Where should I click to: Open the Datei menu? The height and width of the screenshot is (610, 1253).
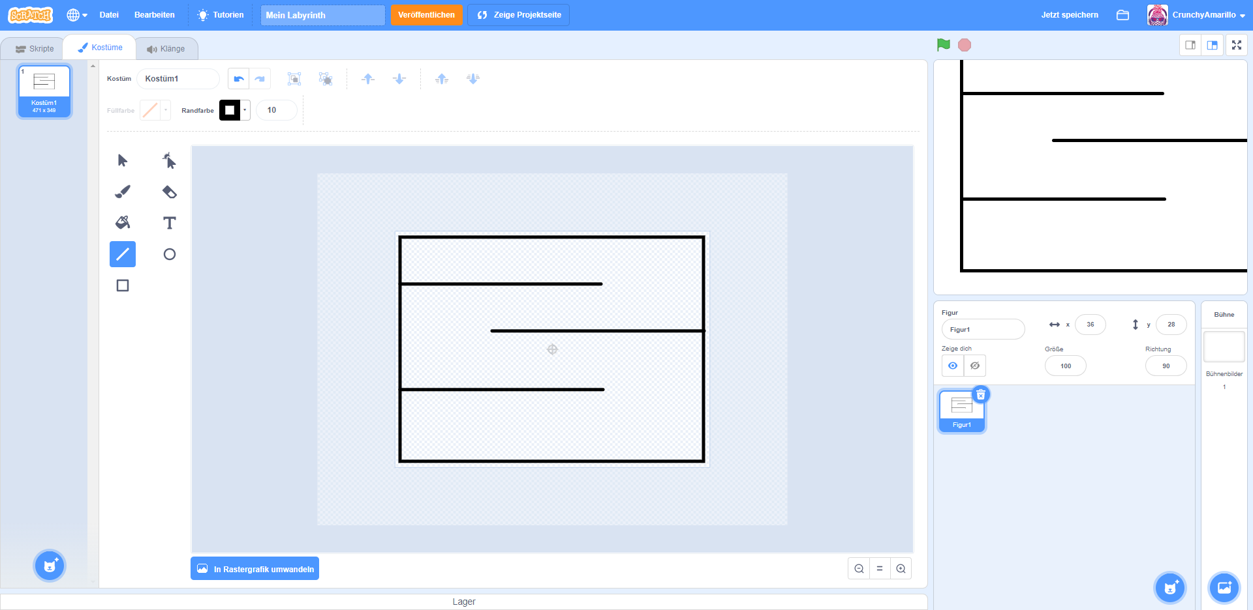click(x=109, y=15)
